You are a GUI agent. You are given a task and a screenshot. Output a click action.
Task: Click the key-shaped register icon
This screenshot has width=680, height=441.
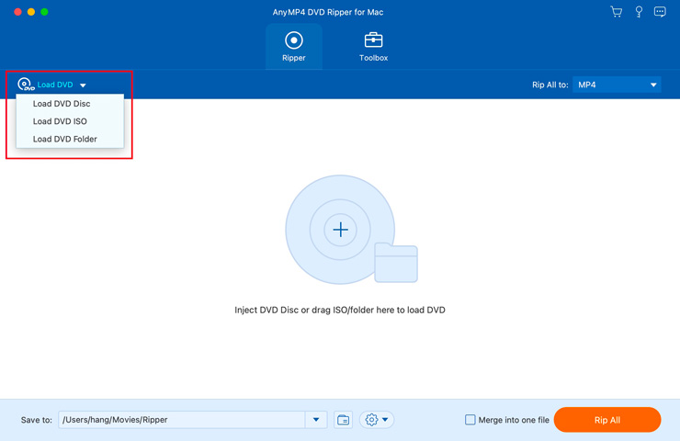click(x=639, y=12)
